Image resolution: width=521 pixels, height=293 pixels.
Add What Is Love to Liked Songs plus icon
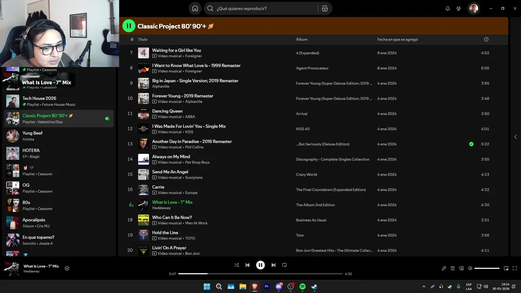click(x=67, y=268)
